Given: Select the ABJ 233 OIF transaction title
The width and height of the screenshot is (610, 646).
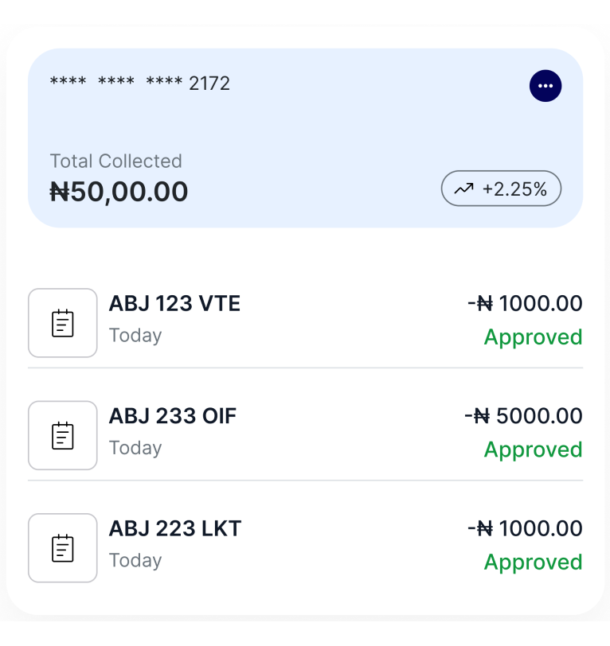Looking at the screenshot, I should 173,416.
